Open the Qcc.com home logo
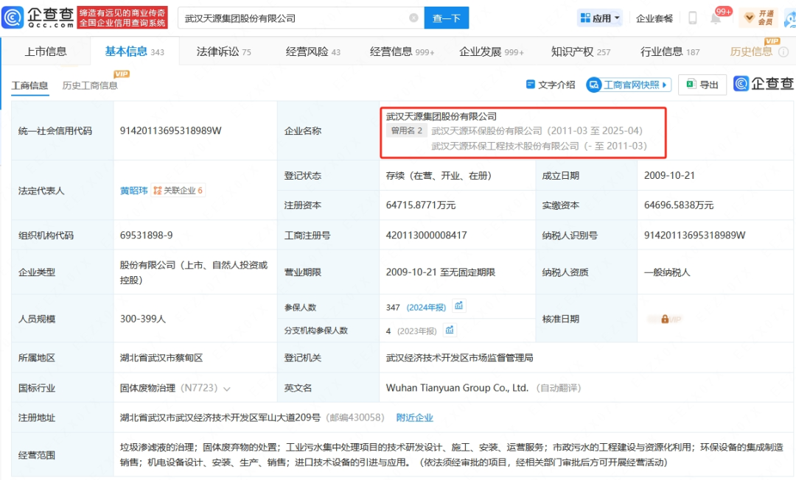 coord(38,17)
